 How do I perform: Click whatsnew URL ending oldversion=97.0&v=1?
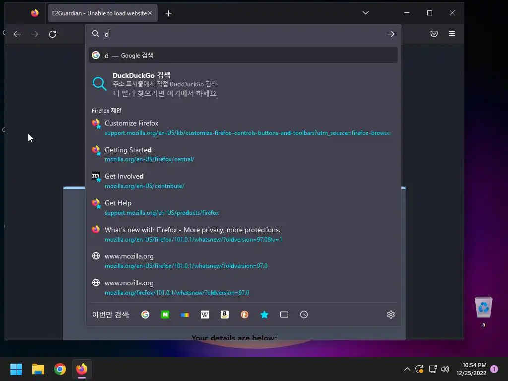point(193,240)
